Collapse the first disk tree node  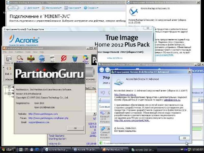(6, 87)
